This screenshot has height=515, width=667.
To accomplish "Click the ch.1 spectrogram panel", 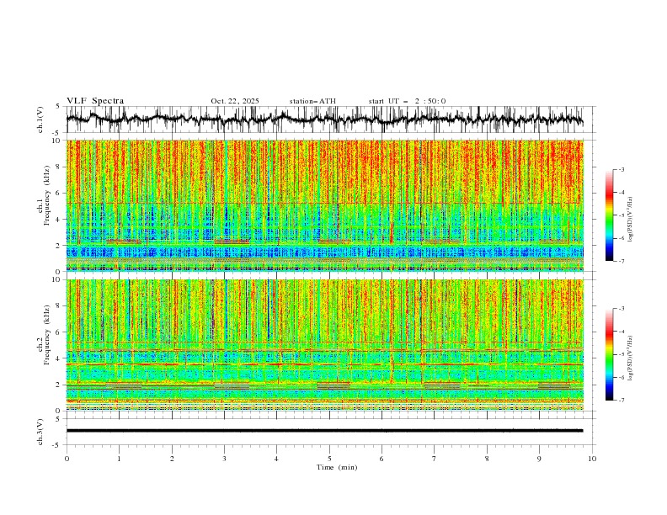I will pyautogui.click(x=325, y=205).
